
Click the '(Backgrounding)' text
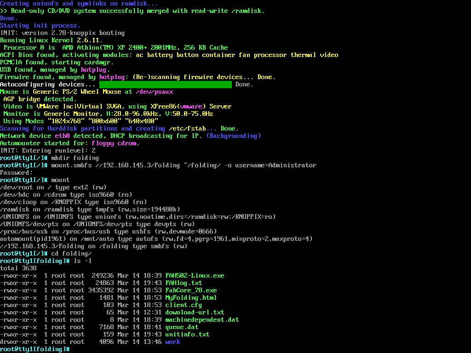click(x=234, y=136)
